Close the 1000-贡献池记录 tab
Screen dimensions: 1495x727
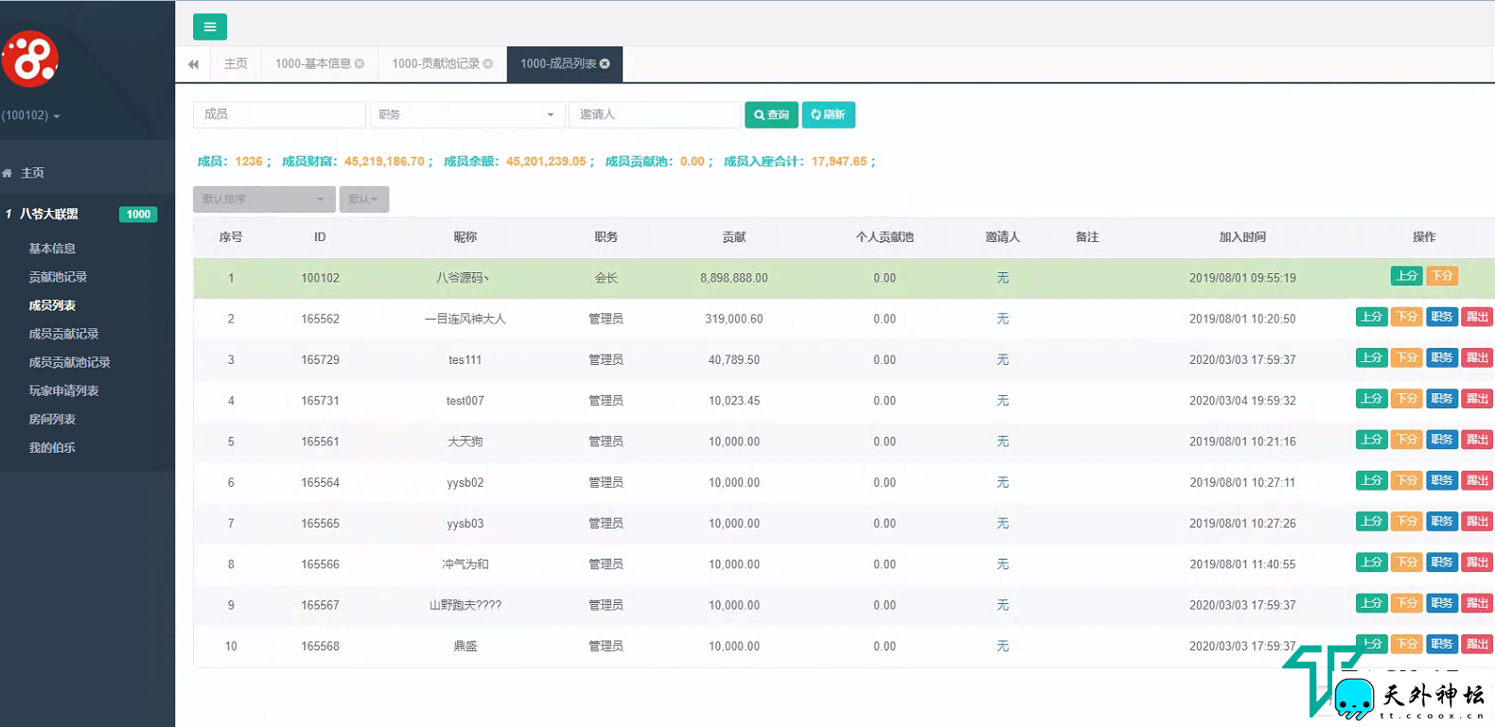click(x=488, y=63)
